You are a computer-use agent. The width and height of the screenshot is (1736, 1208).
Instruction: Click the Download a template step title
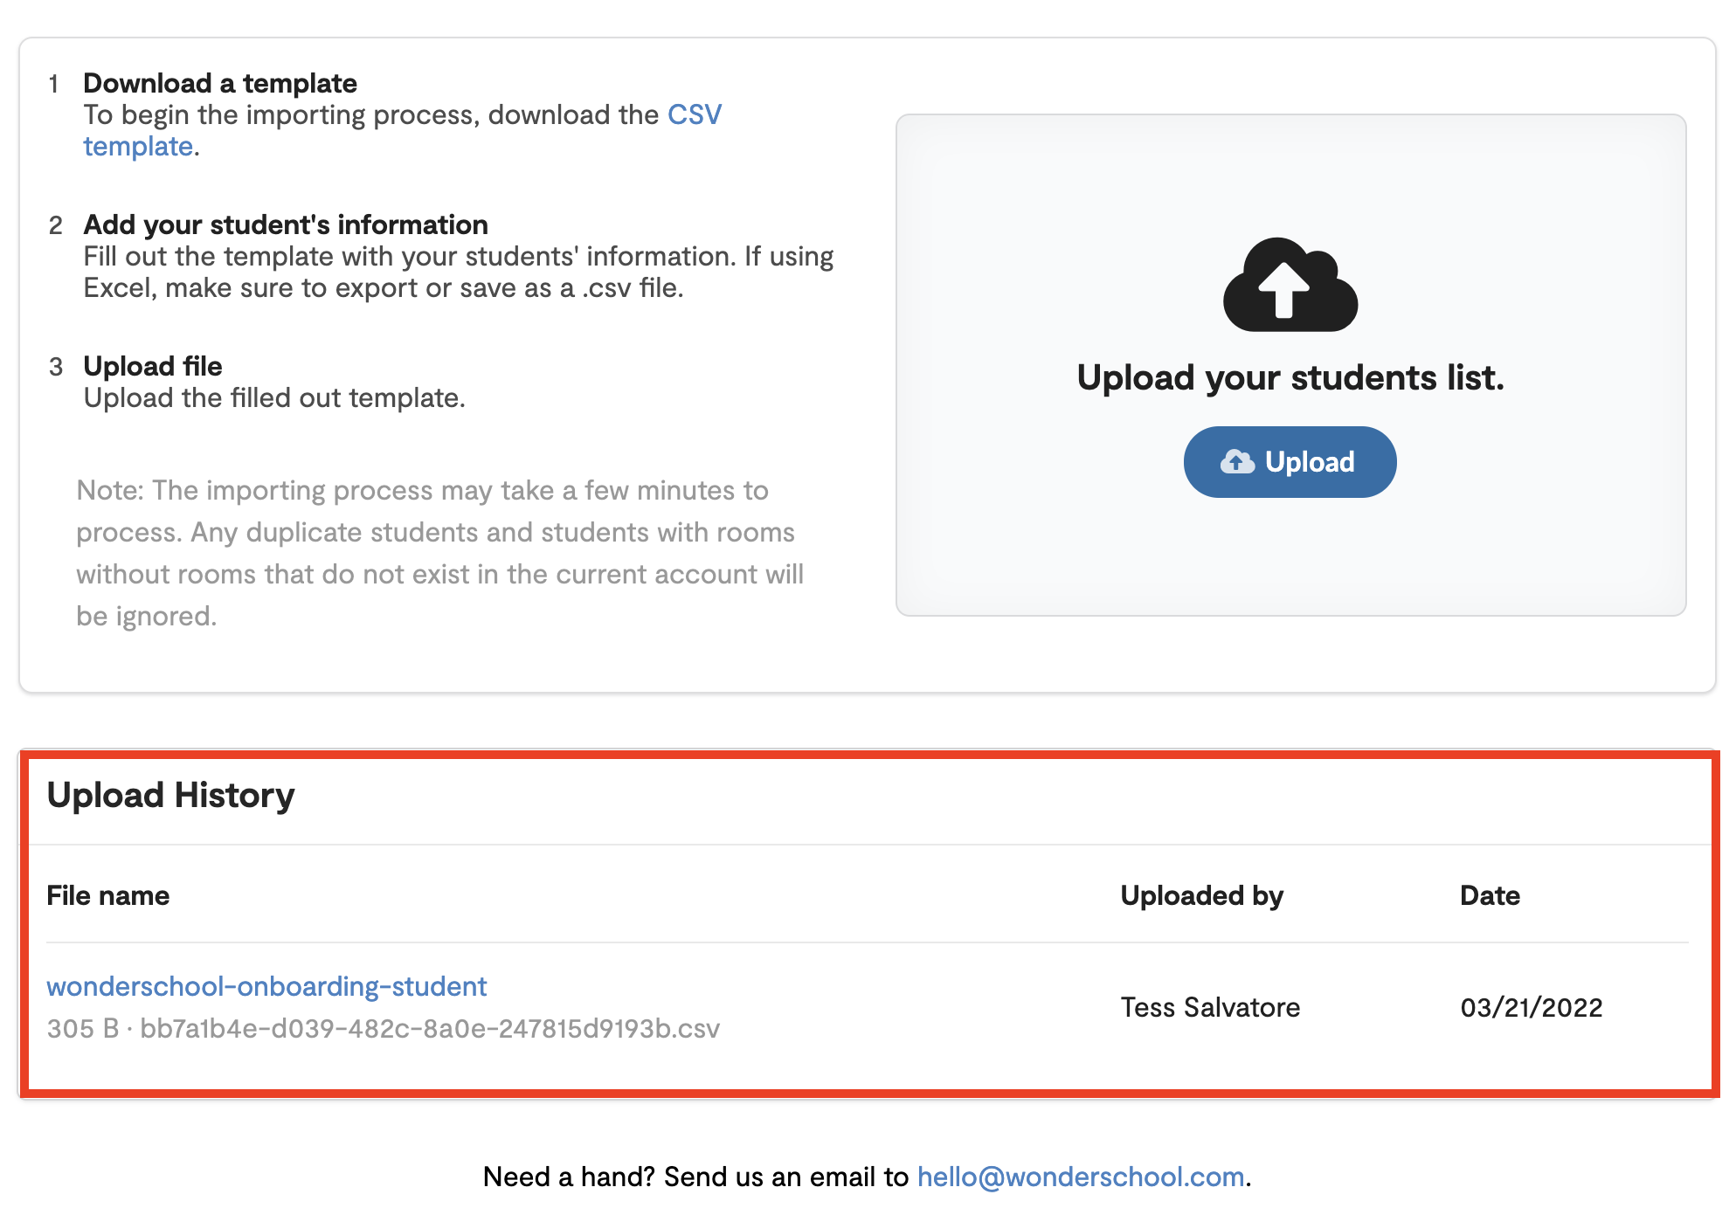click(220, 83)
